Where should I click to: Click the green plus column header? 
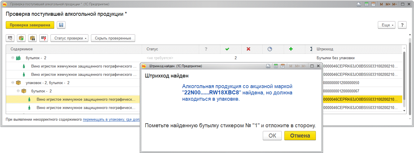point(291,49)
